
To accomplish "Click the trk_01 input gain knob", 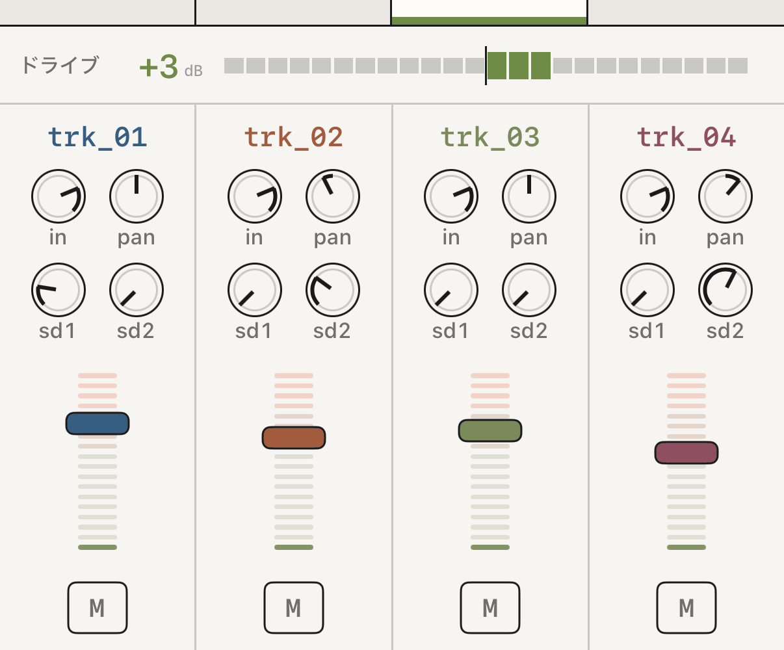I will click(x=59, y=196).
